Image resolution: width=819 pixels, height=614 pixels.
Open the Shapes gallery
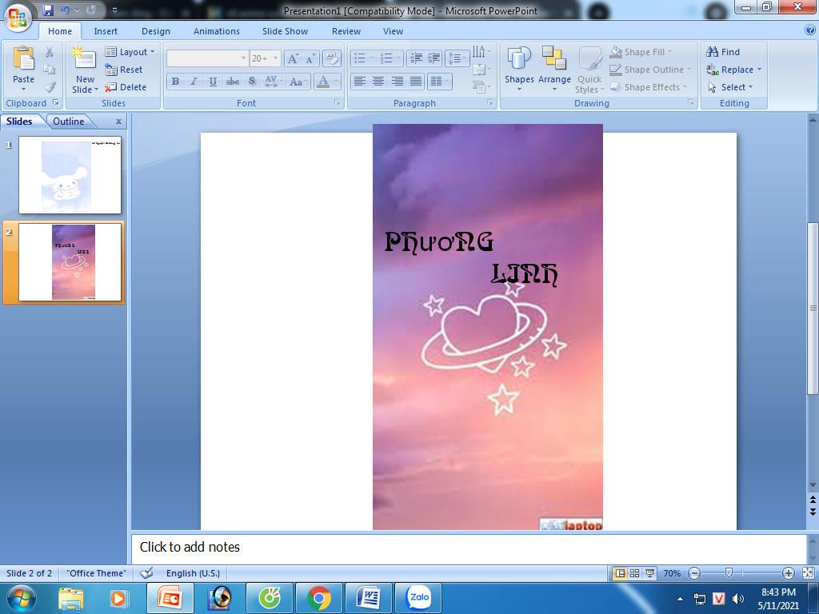(x=519, y=70)
